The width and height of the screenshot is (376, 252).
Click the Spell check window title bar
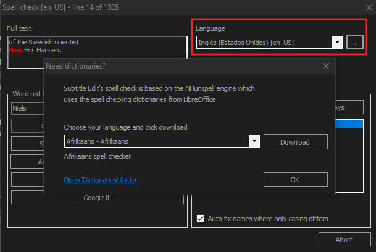tap(185, 6)
